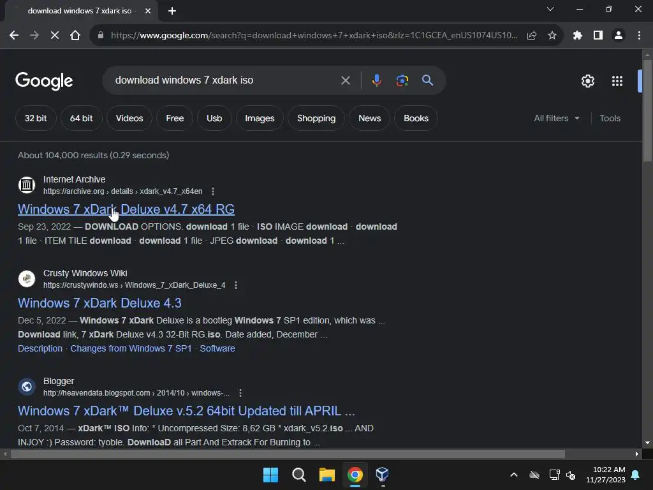653x490 pixels.
Task: Apply the Usb filter chip
Action: 214,118
